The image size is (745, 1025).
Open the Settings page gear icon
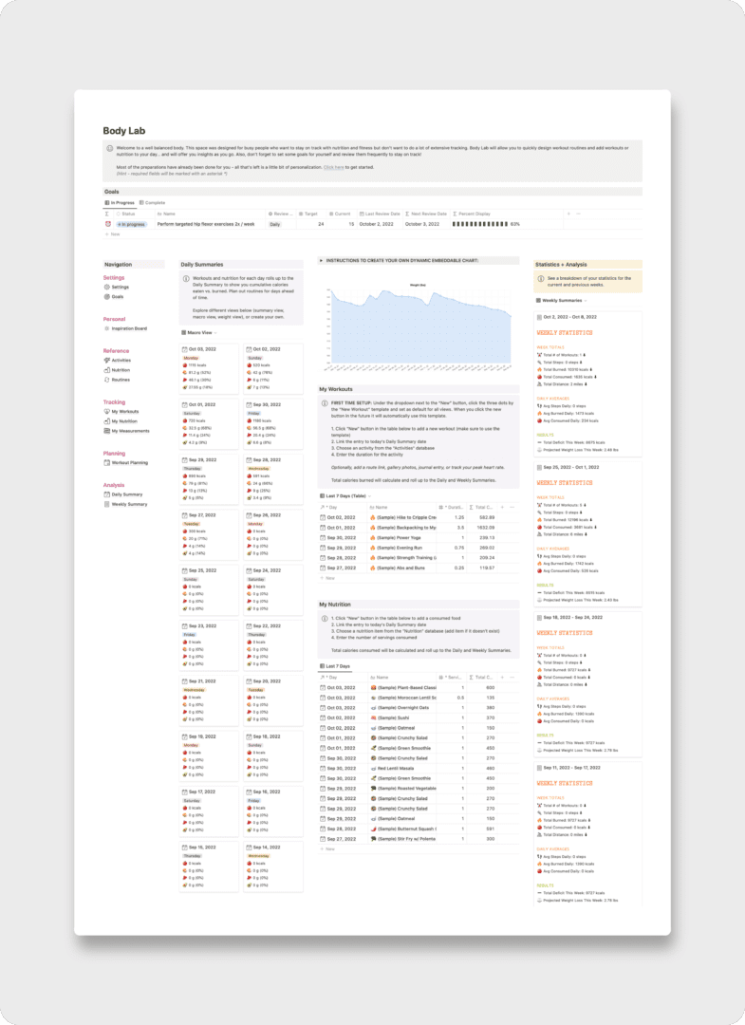coord(107,287)
